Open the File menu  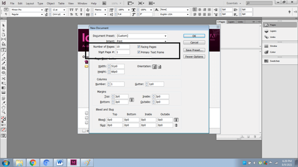point(12,4)
